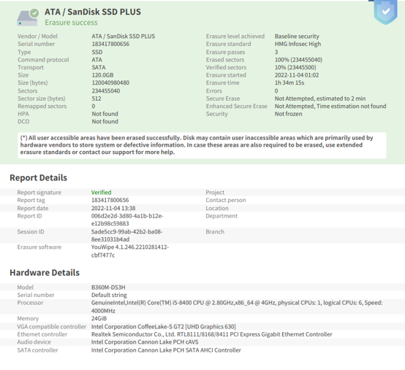Click the Verified report signature value
Screen dimensions: 405x370
(101, 193)
